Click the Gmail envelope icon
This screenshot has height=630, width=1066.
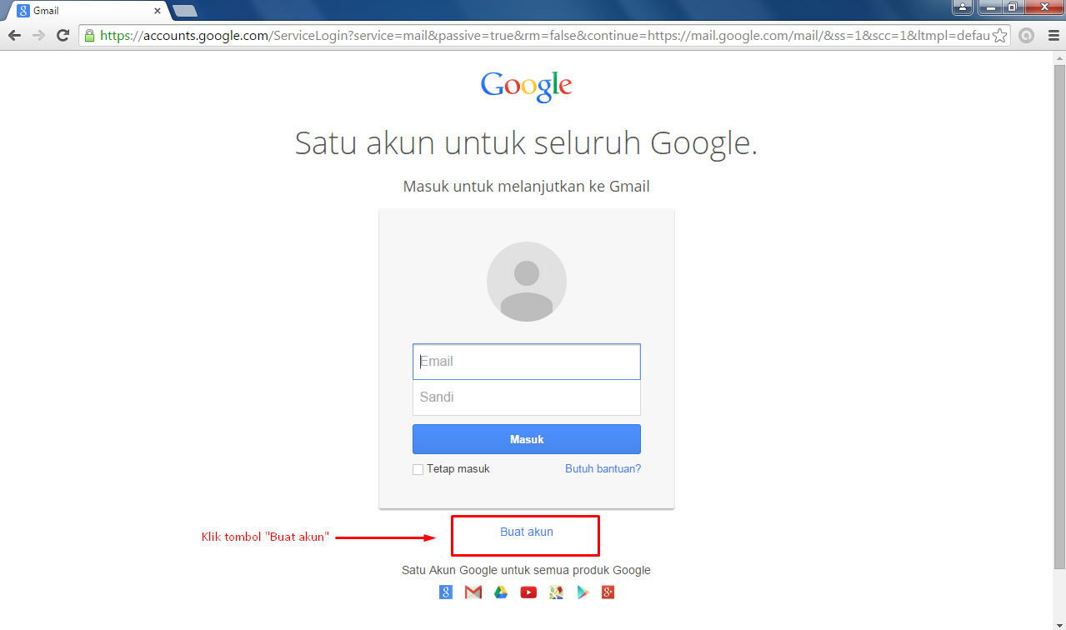click(473, 592)
